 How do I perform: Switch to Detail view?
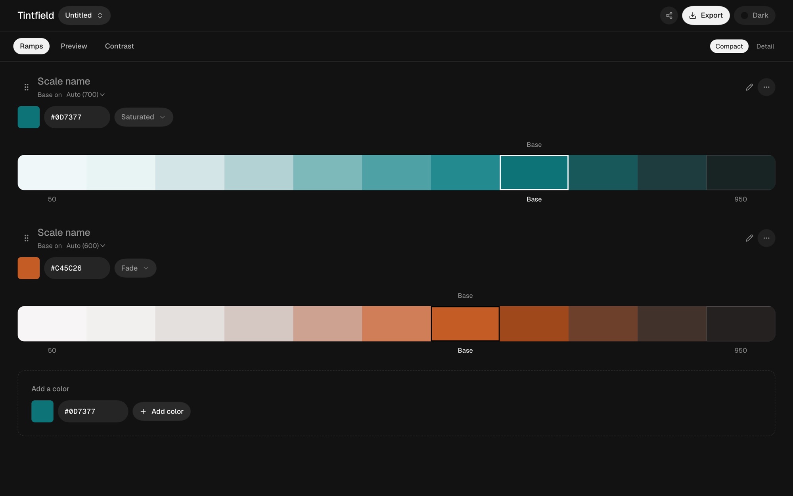click(x=765, y=46)
